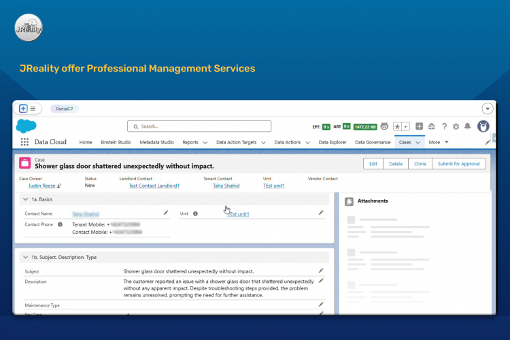Click the pink Case briefcase icon
The width and height of the screenshot is (510, 340).
pos(24,163)
